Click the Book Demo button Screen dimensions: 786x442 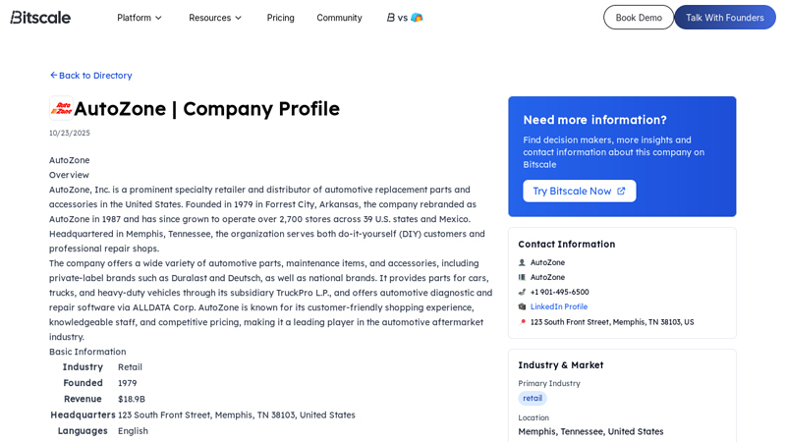[x=639, y=18]
